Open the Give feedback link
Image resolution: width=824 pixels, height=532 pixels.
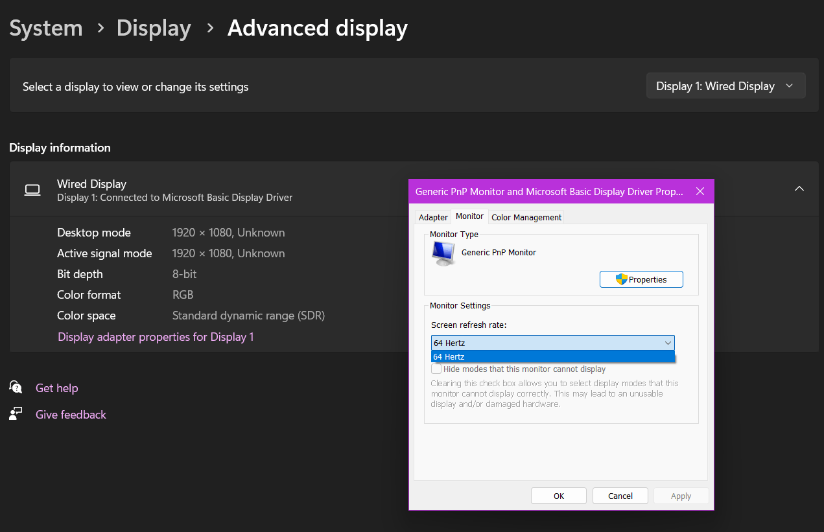[71, 415]
